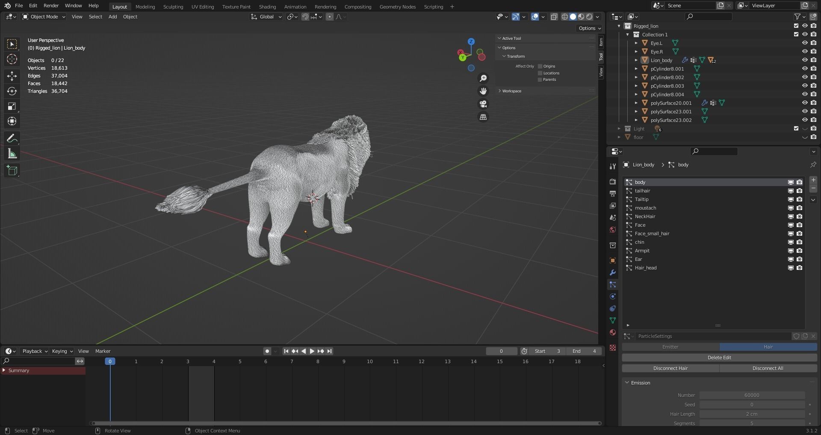This screenshot has height=435, width=821.
Task: Toggle tailhair particle viewport display
Action: (x=791, y=191)
